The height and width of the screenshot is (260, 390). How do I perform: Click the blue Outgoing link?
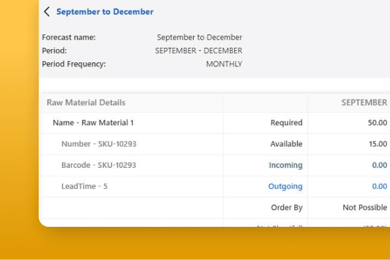tap(285, 186)
